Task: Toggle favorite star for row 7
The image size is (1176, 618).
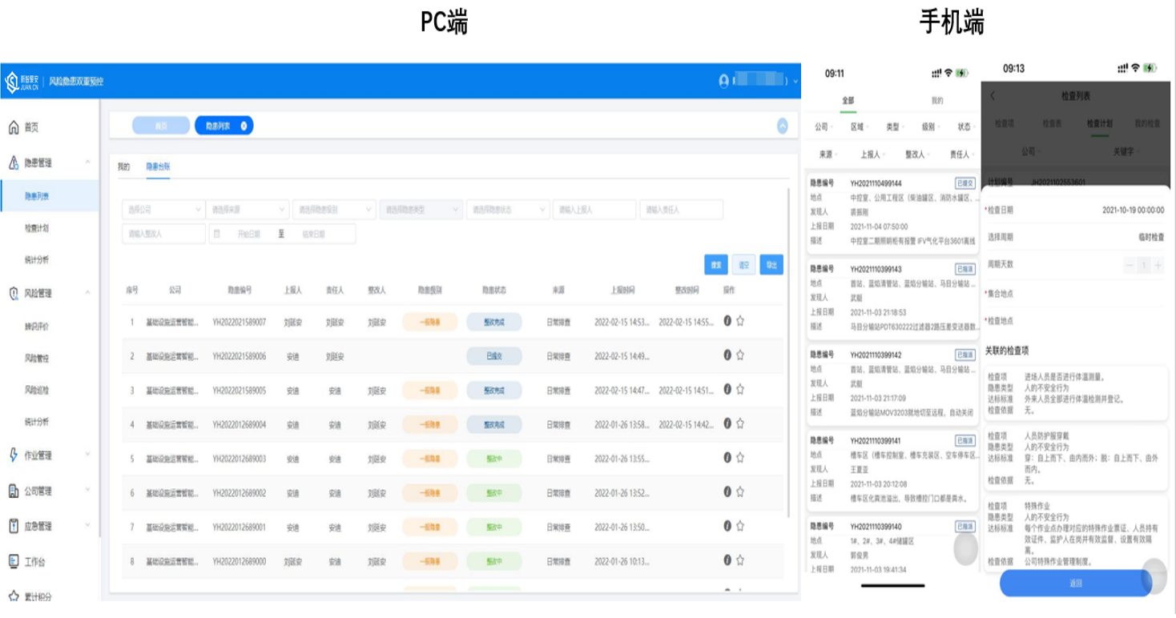Action: click(x=740, y=527)
